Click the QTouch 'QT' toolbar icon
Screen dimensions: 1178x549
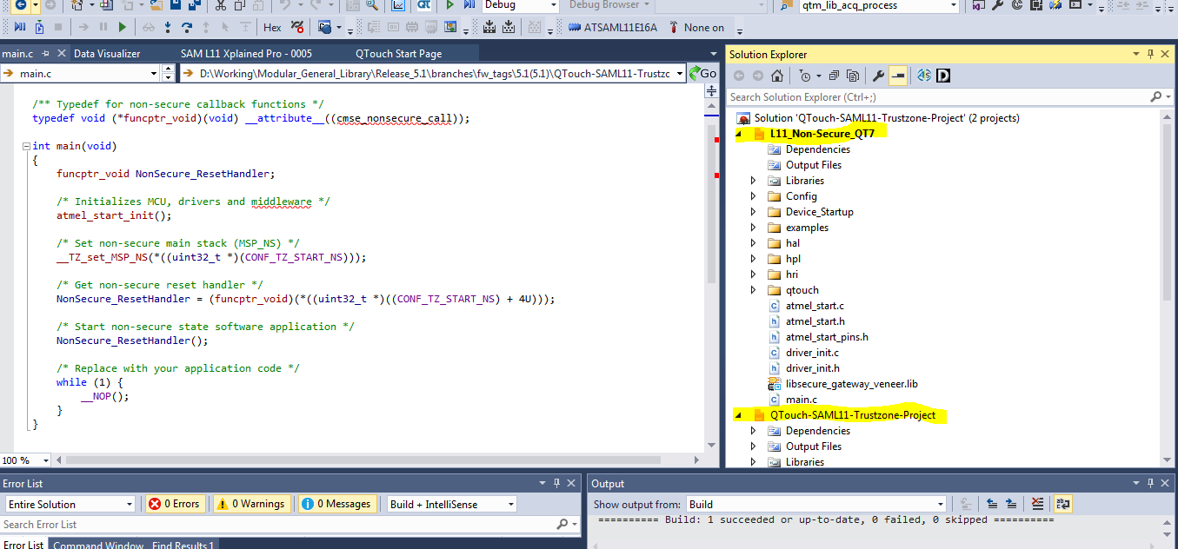[x=424, y=5]
